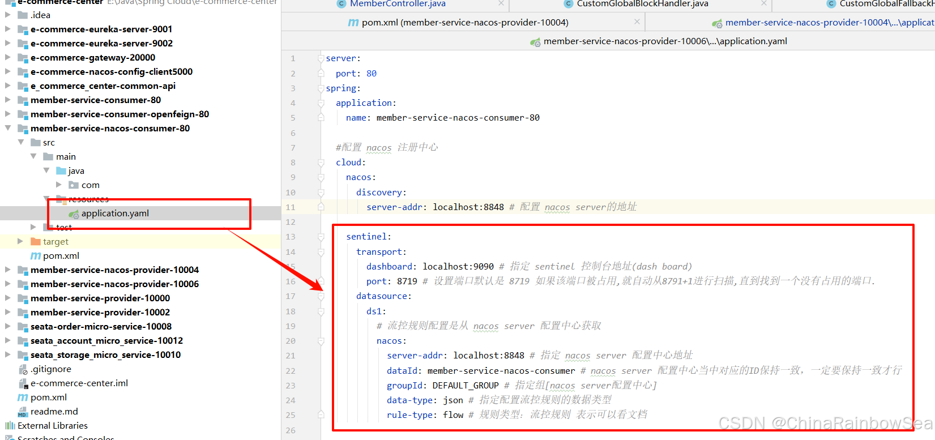Collapse the java folder
Screen dimensions: 935x440
46,170
